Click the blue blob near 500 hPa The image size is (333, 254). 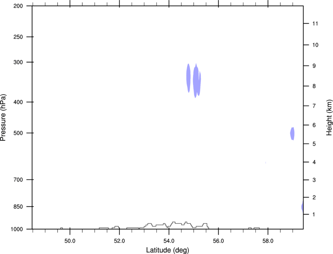pos(292,134)
